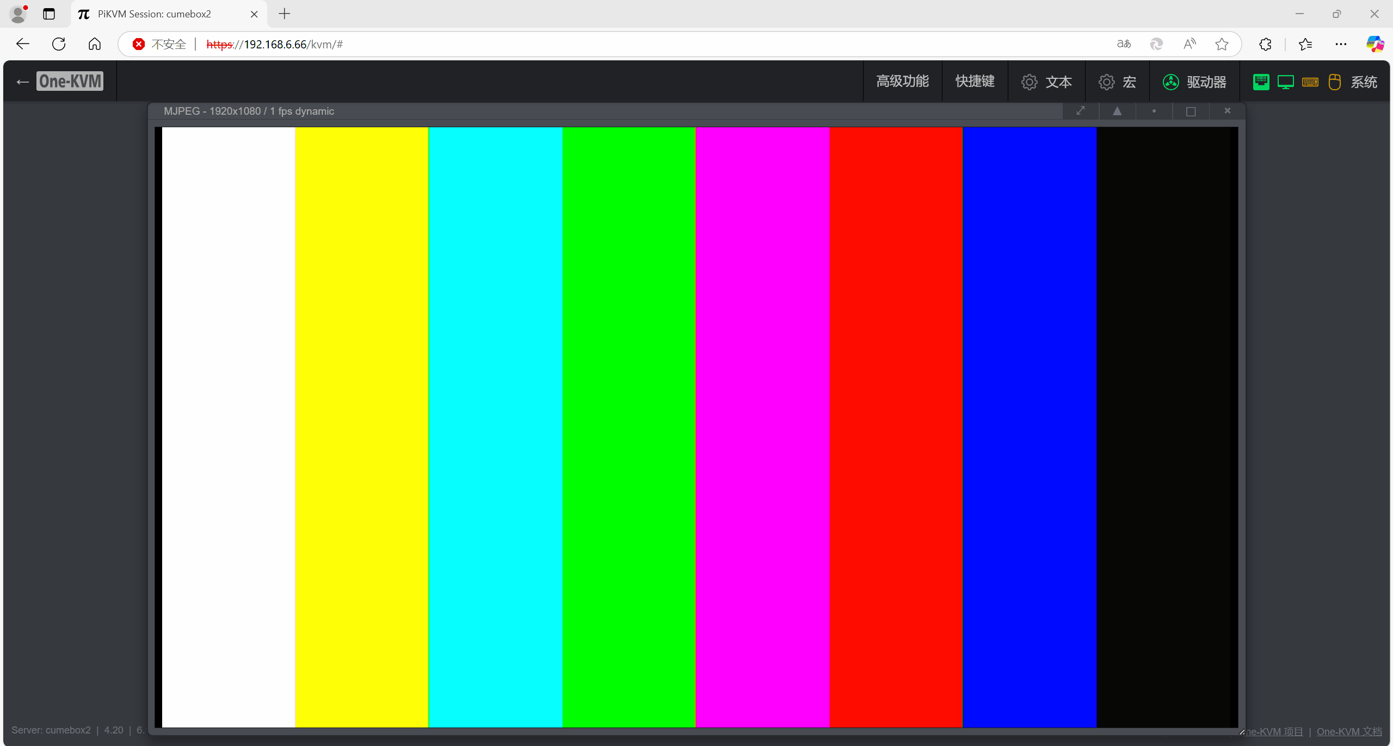Viewport: 1393px width, 746px height.
Task: Click the browser profile avatar
Action: tap(19, 14)
